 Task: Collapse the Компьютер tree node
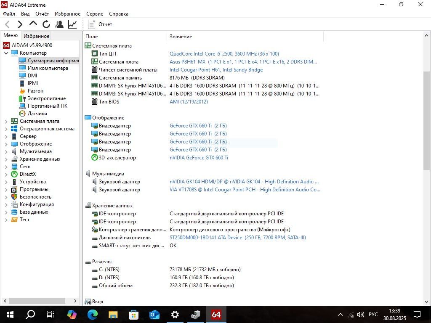click(x=6, y=53)
